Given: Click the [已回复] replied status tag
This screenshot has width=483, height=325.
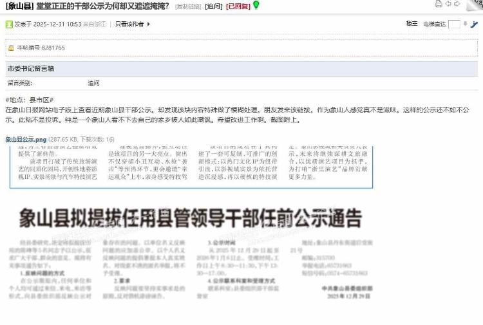Looking at the screenshot, I should (x=237, y=6).
